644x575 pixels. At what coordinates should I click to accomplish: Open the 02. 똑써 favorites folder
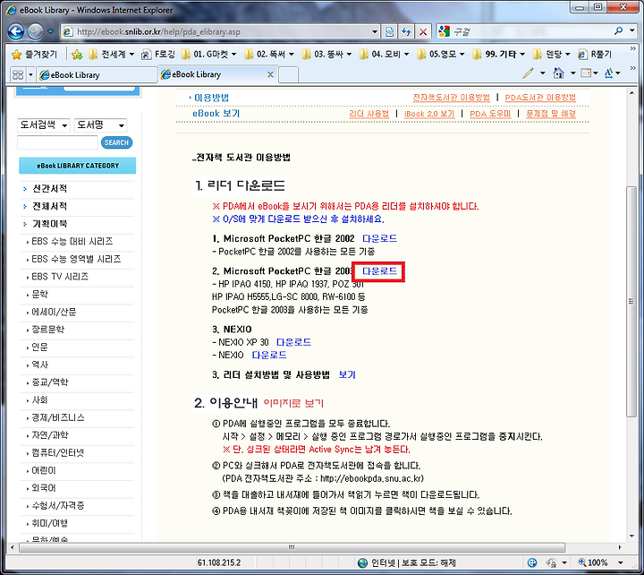tap(269, 55)
